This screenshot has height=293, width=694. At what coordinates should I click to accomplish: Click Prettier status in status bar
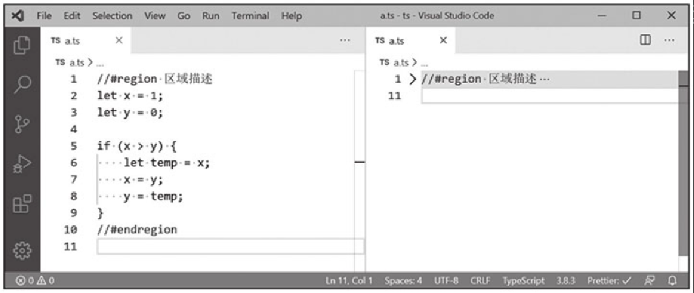(609, 280)
